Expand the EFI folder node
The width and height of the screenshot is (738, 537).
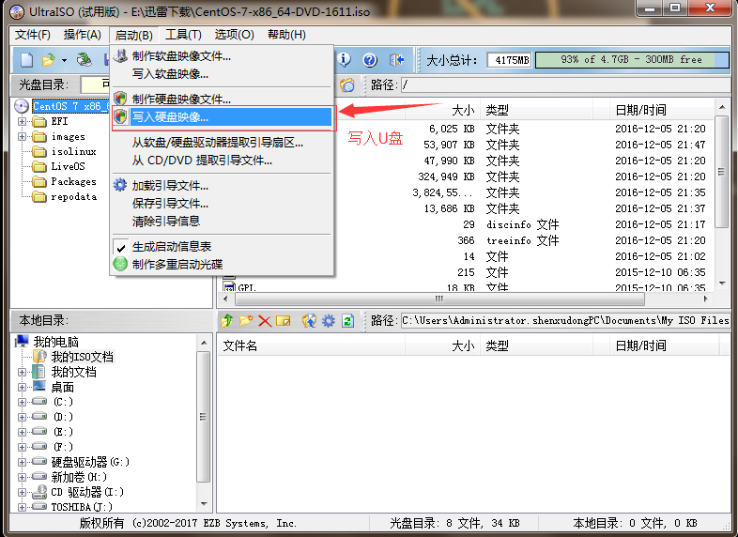click(23, 121)
